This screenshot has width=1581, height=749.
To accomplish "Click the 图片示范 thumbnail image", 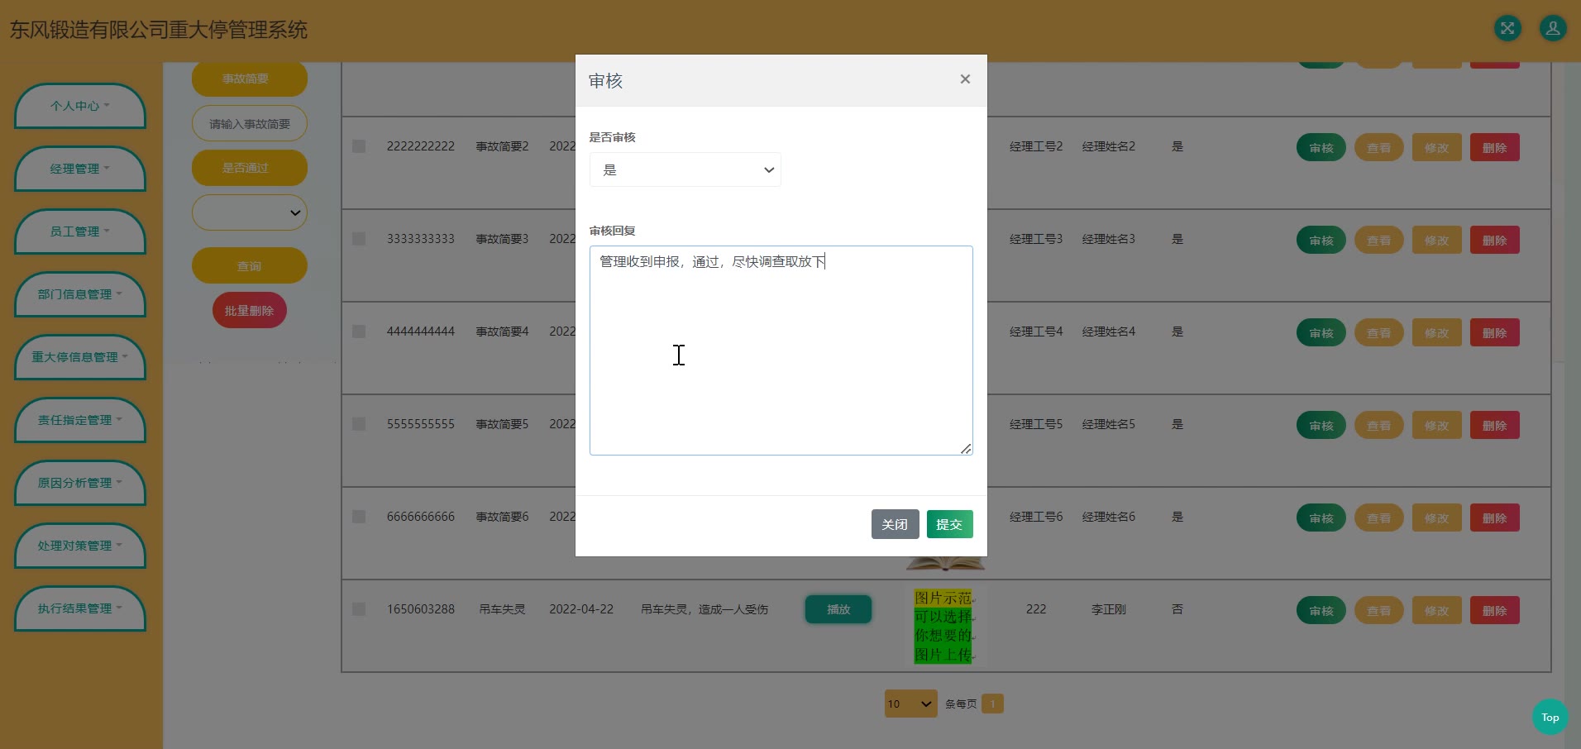I will pos(943,626).
